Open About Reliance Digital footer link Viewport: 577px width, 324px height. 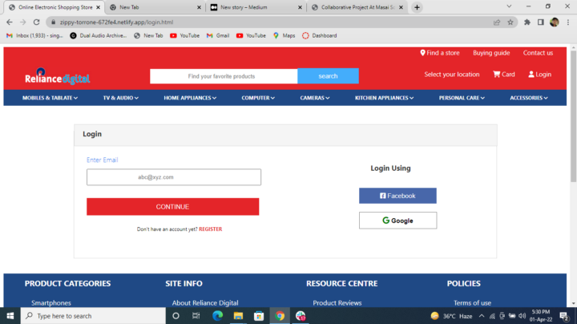tap(205, 302)
